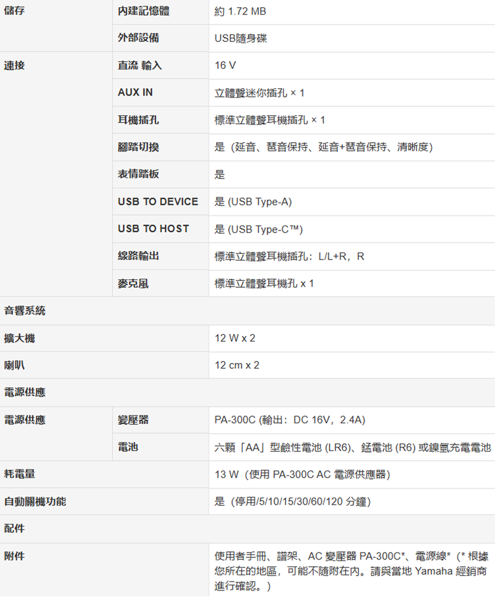Click the 立體聲迷你插孔 × 1 value
The height and width of the screenshot is (598, 495).
pyautogui.click(x=259, y=93)
